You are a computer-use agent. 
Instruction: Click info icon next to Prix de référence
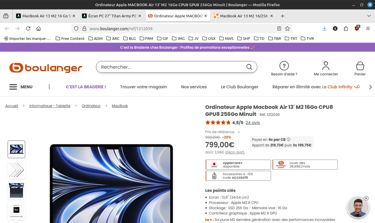(x=239, y=132)
